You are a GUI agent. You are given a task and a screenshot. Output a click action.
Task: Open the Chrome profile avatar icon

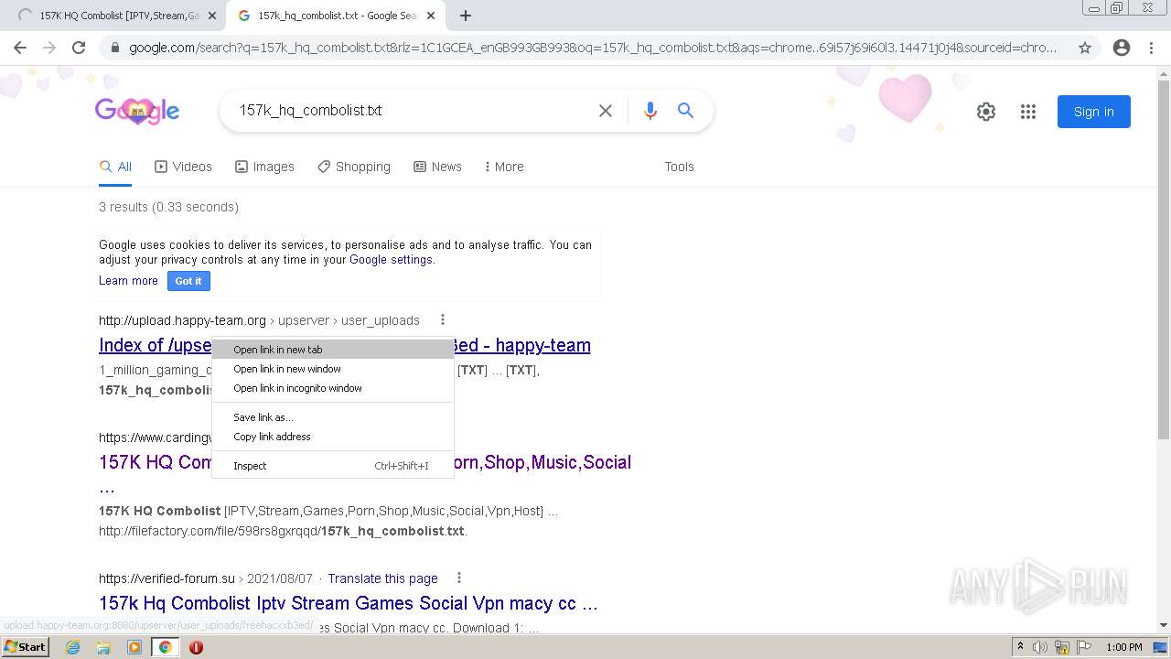(x=1122, y=48)
